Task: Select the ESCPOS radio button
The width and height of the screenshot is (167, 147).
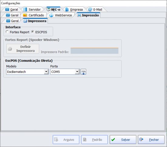Action: (32, 32)
